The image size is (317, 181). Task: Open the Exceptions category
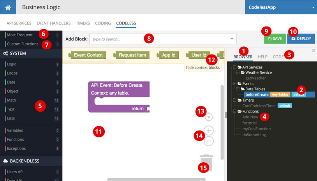pyautogui.click(x=31, y=148)
